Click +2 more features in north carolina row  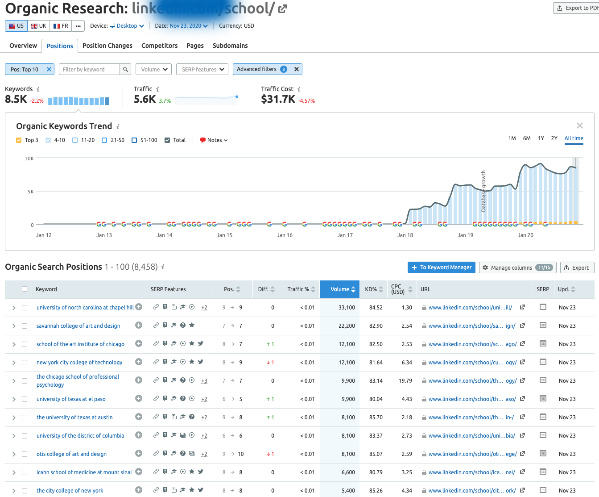click(204, 308)
